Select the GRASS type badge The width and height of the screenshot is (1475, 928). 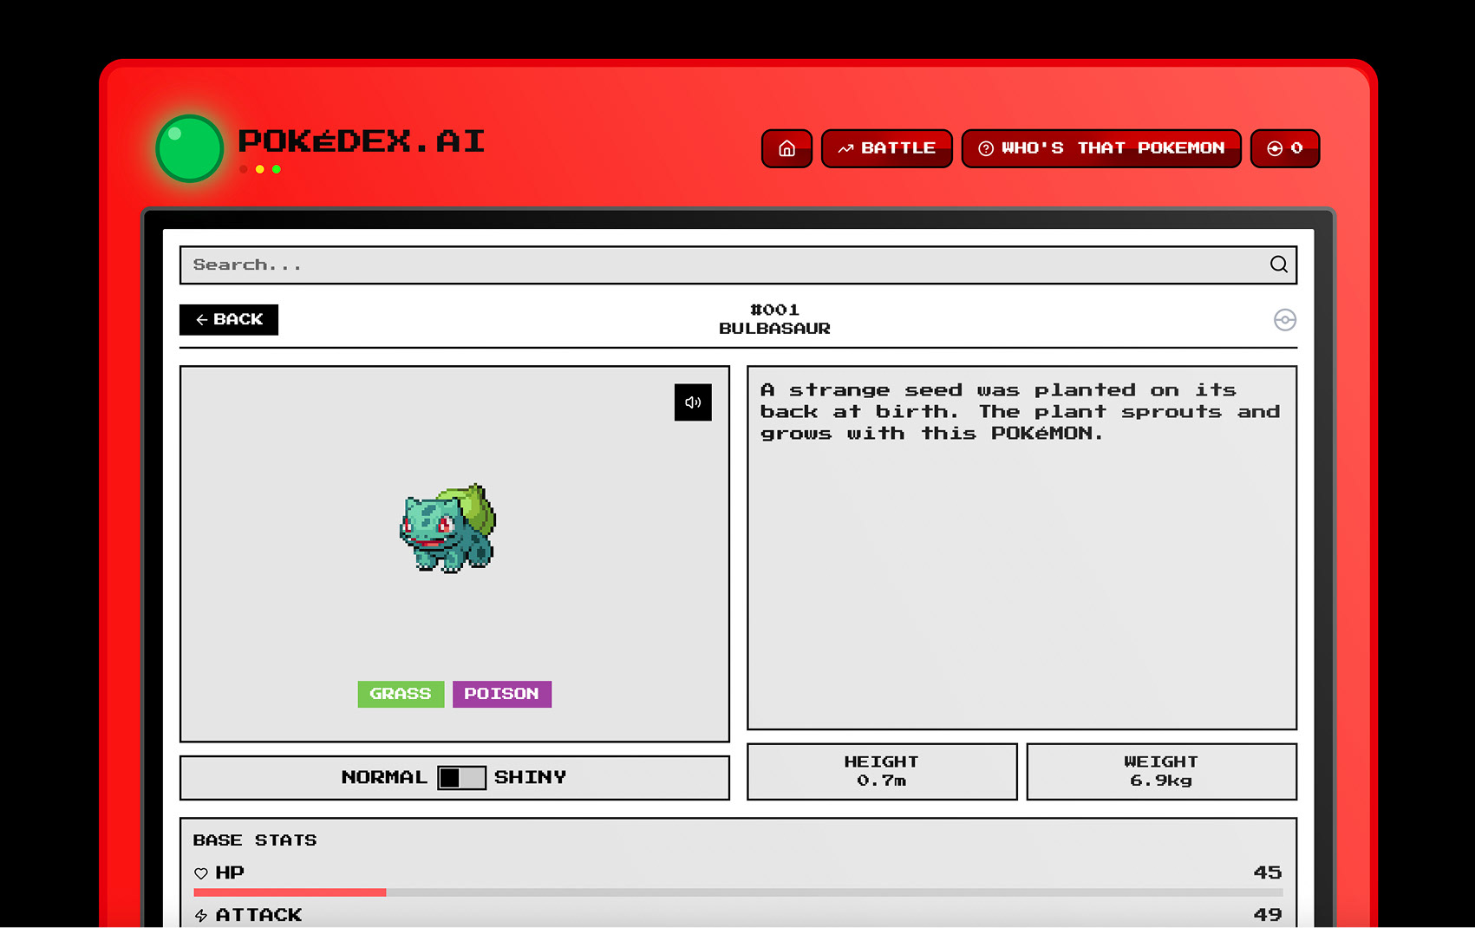tap(401, 694)
